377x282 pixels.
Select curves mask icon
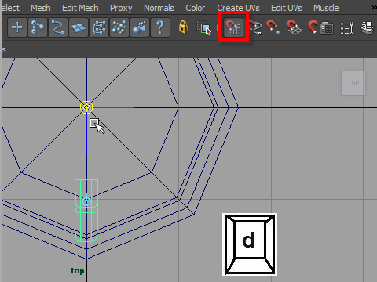pyautogui.click(x=58, y=27)
